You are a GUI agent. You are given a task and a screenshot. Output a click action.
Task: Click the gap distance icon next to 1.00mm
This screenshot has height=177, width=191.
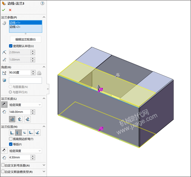[4, 60]
